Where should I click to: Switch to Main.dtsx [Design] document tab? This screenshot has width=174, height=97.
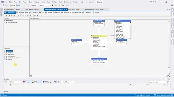(74, 10)
